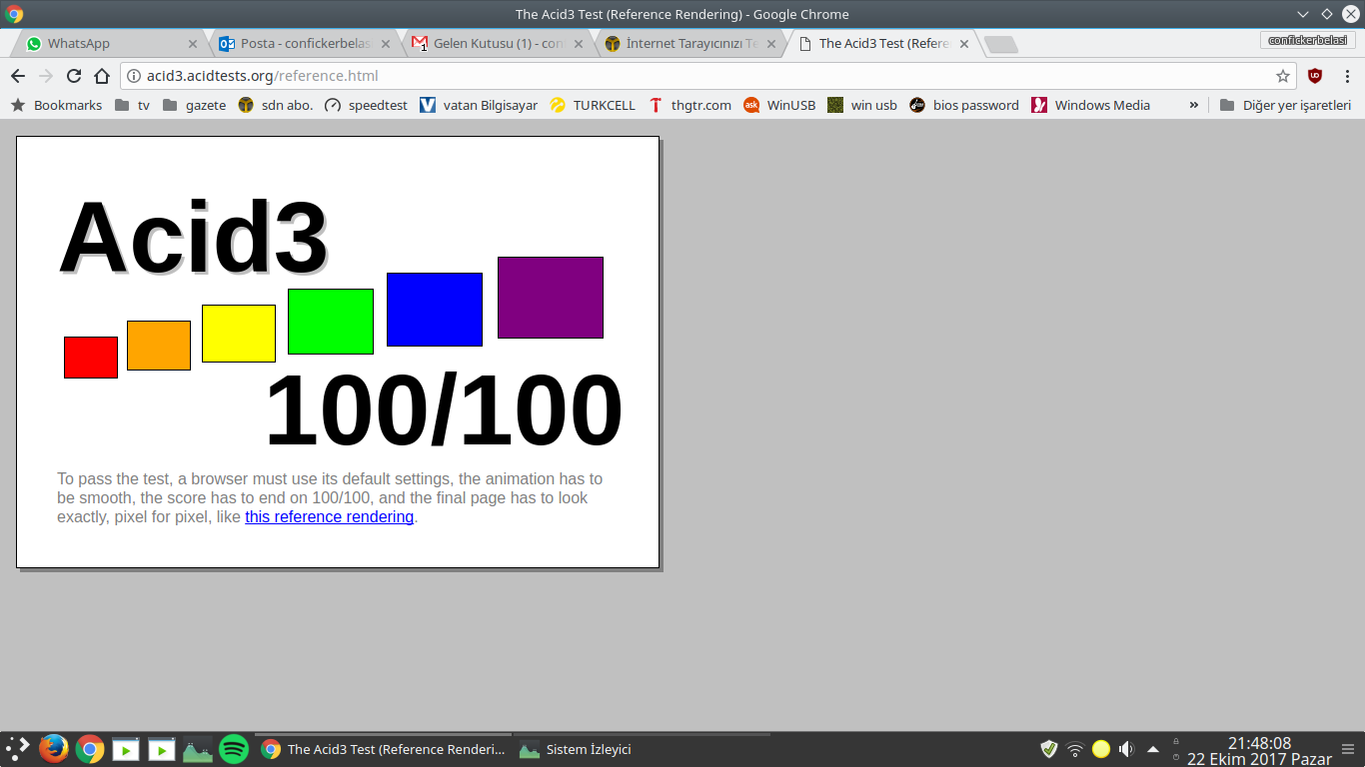Open the Bookmarks bookmark
This screenshot has height=767, width=1365.
point(56,105)
